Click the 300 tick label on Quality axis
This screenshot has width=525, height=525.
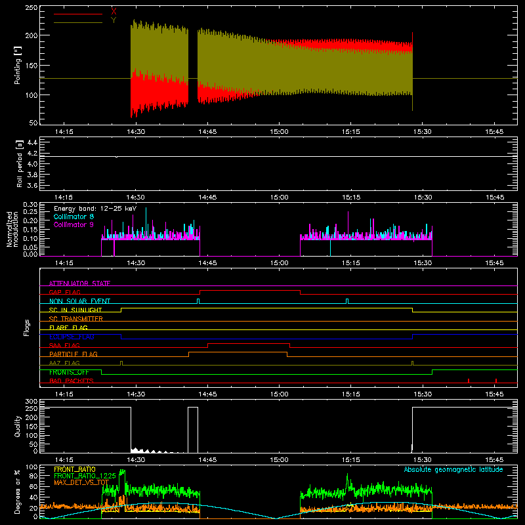pyautogui.click(x=31, y=402)
